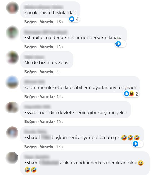Open the profile photo beside 'Küçük enişte teşkilatdan'

12,8
